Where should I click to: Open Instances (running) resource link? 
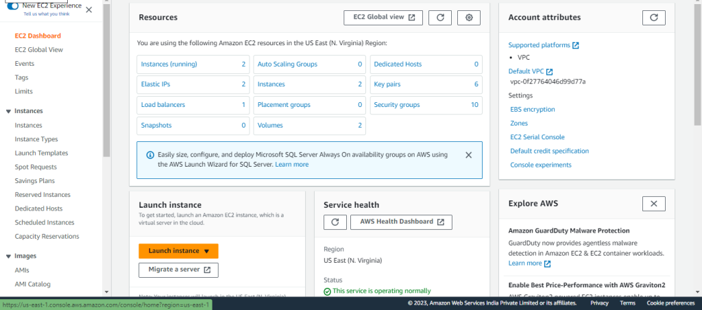pyautogui.click(x=169, y=64)
